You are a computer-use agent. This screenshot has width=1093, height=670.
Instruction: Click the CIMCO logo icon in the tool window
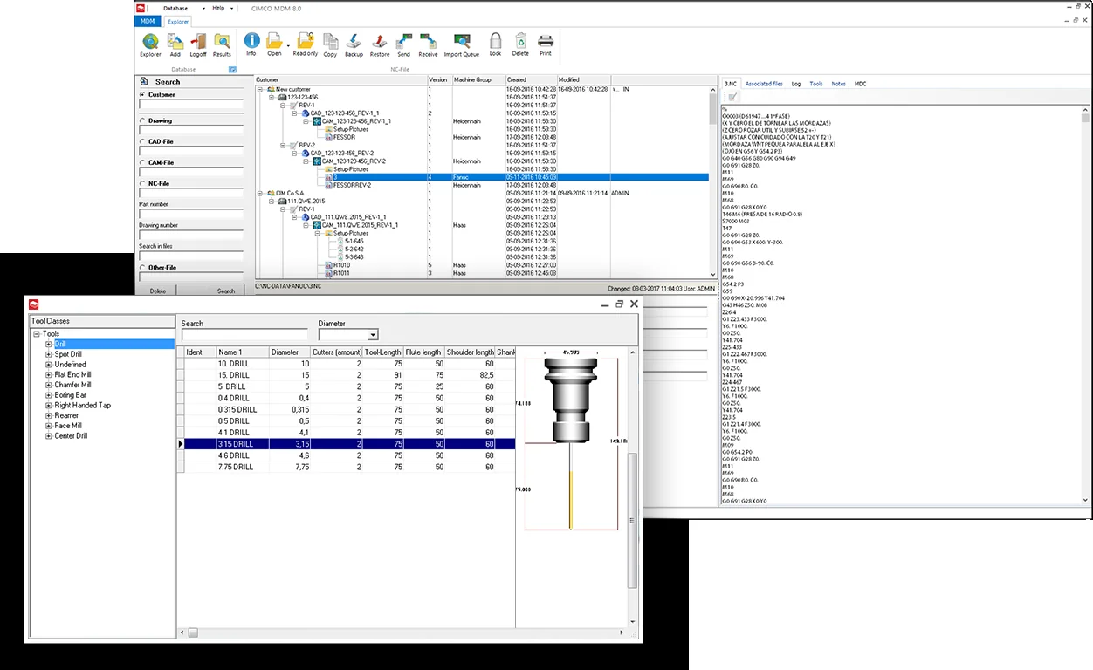pos(34,304)
